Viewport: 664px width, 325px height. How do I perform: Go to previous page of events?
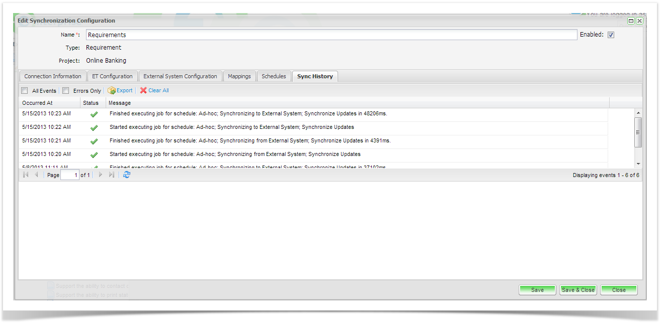(36, 175)
